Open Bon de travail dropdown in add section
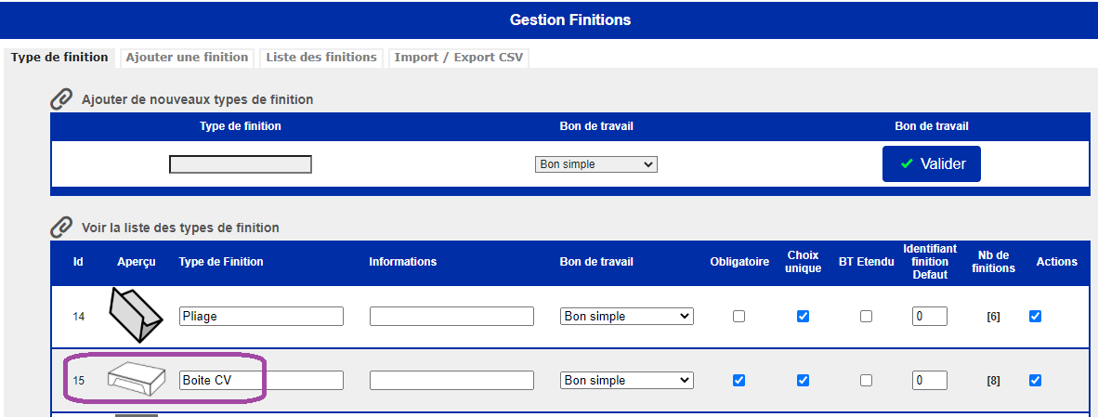The image size is (1098, 417). coord(596,164)
